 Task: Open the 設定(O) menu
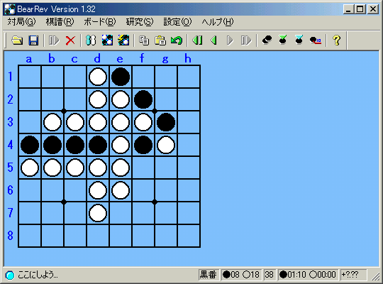pyautogui.click(x=177, y=22)
